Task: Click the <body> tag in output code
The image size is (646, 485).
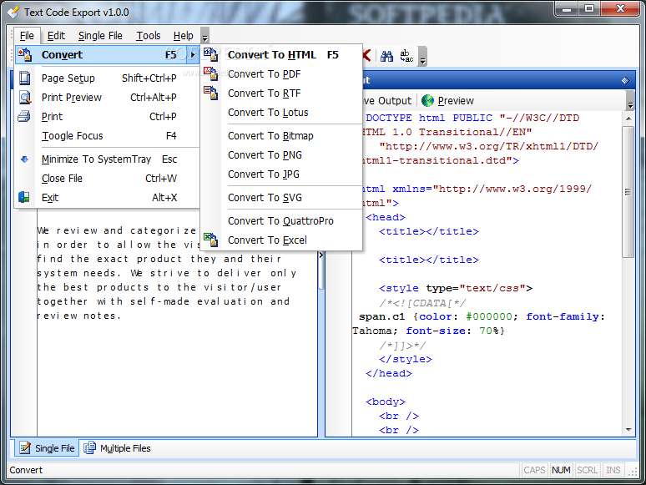Action: tap(386, 402)
